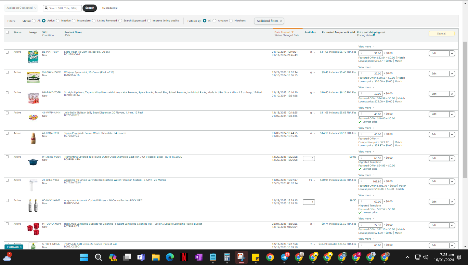The image size is (468, 265).
Task: Choose Fulfilled By Amazon radio option
Action: pyautogui.click(x=214, y=21)
